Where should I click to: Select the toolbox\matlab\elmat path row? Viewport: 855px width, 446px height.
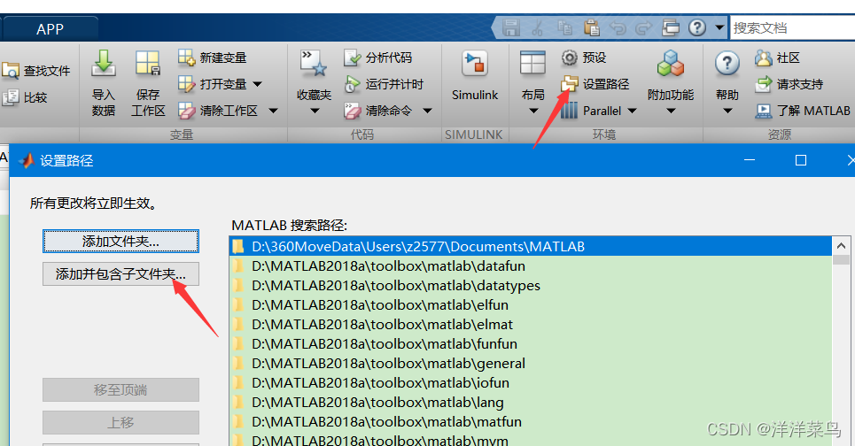click(531, 325)
